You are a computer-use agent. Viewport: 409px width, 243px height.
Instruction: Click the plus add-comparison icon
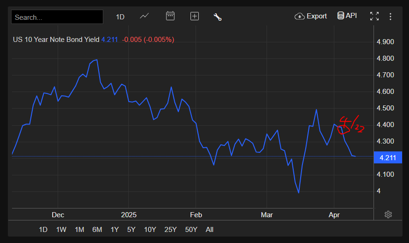click(x=195, y=16)
